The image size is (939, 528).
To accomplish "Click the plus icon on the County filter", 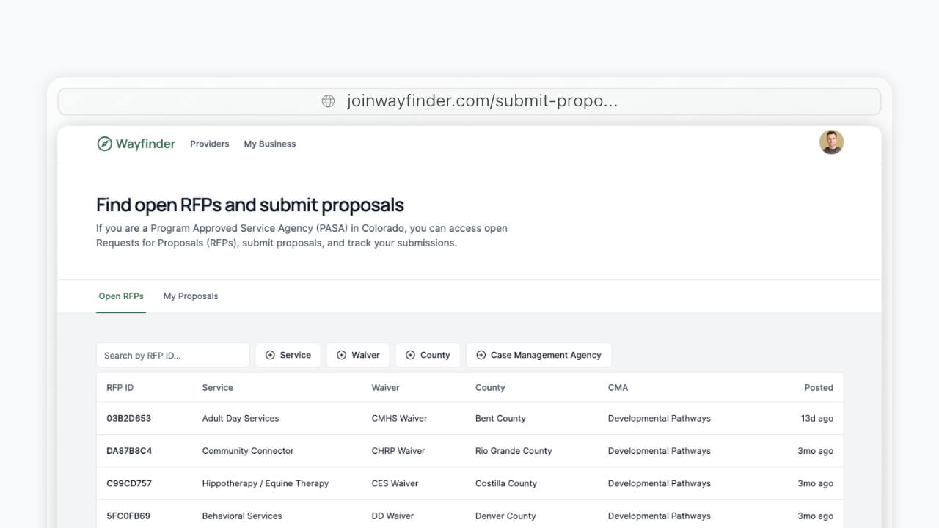I will coord(410,355).
